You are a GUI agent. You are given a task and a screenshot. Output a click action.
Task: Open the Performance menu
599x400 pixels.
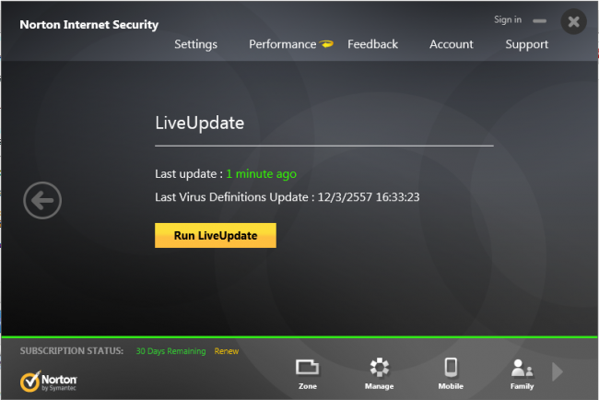click(283, 44)
